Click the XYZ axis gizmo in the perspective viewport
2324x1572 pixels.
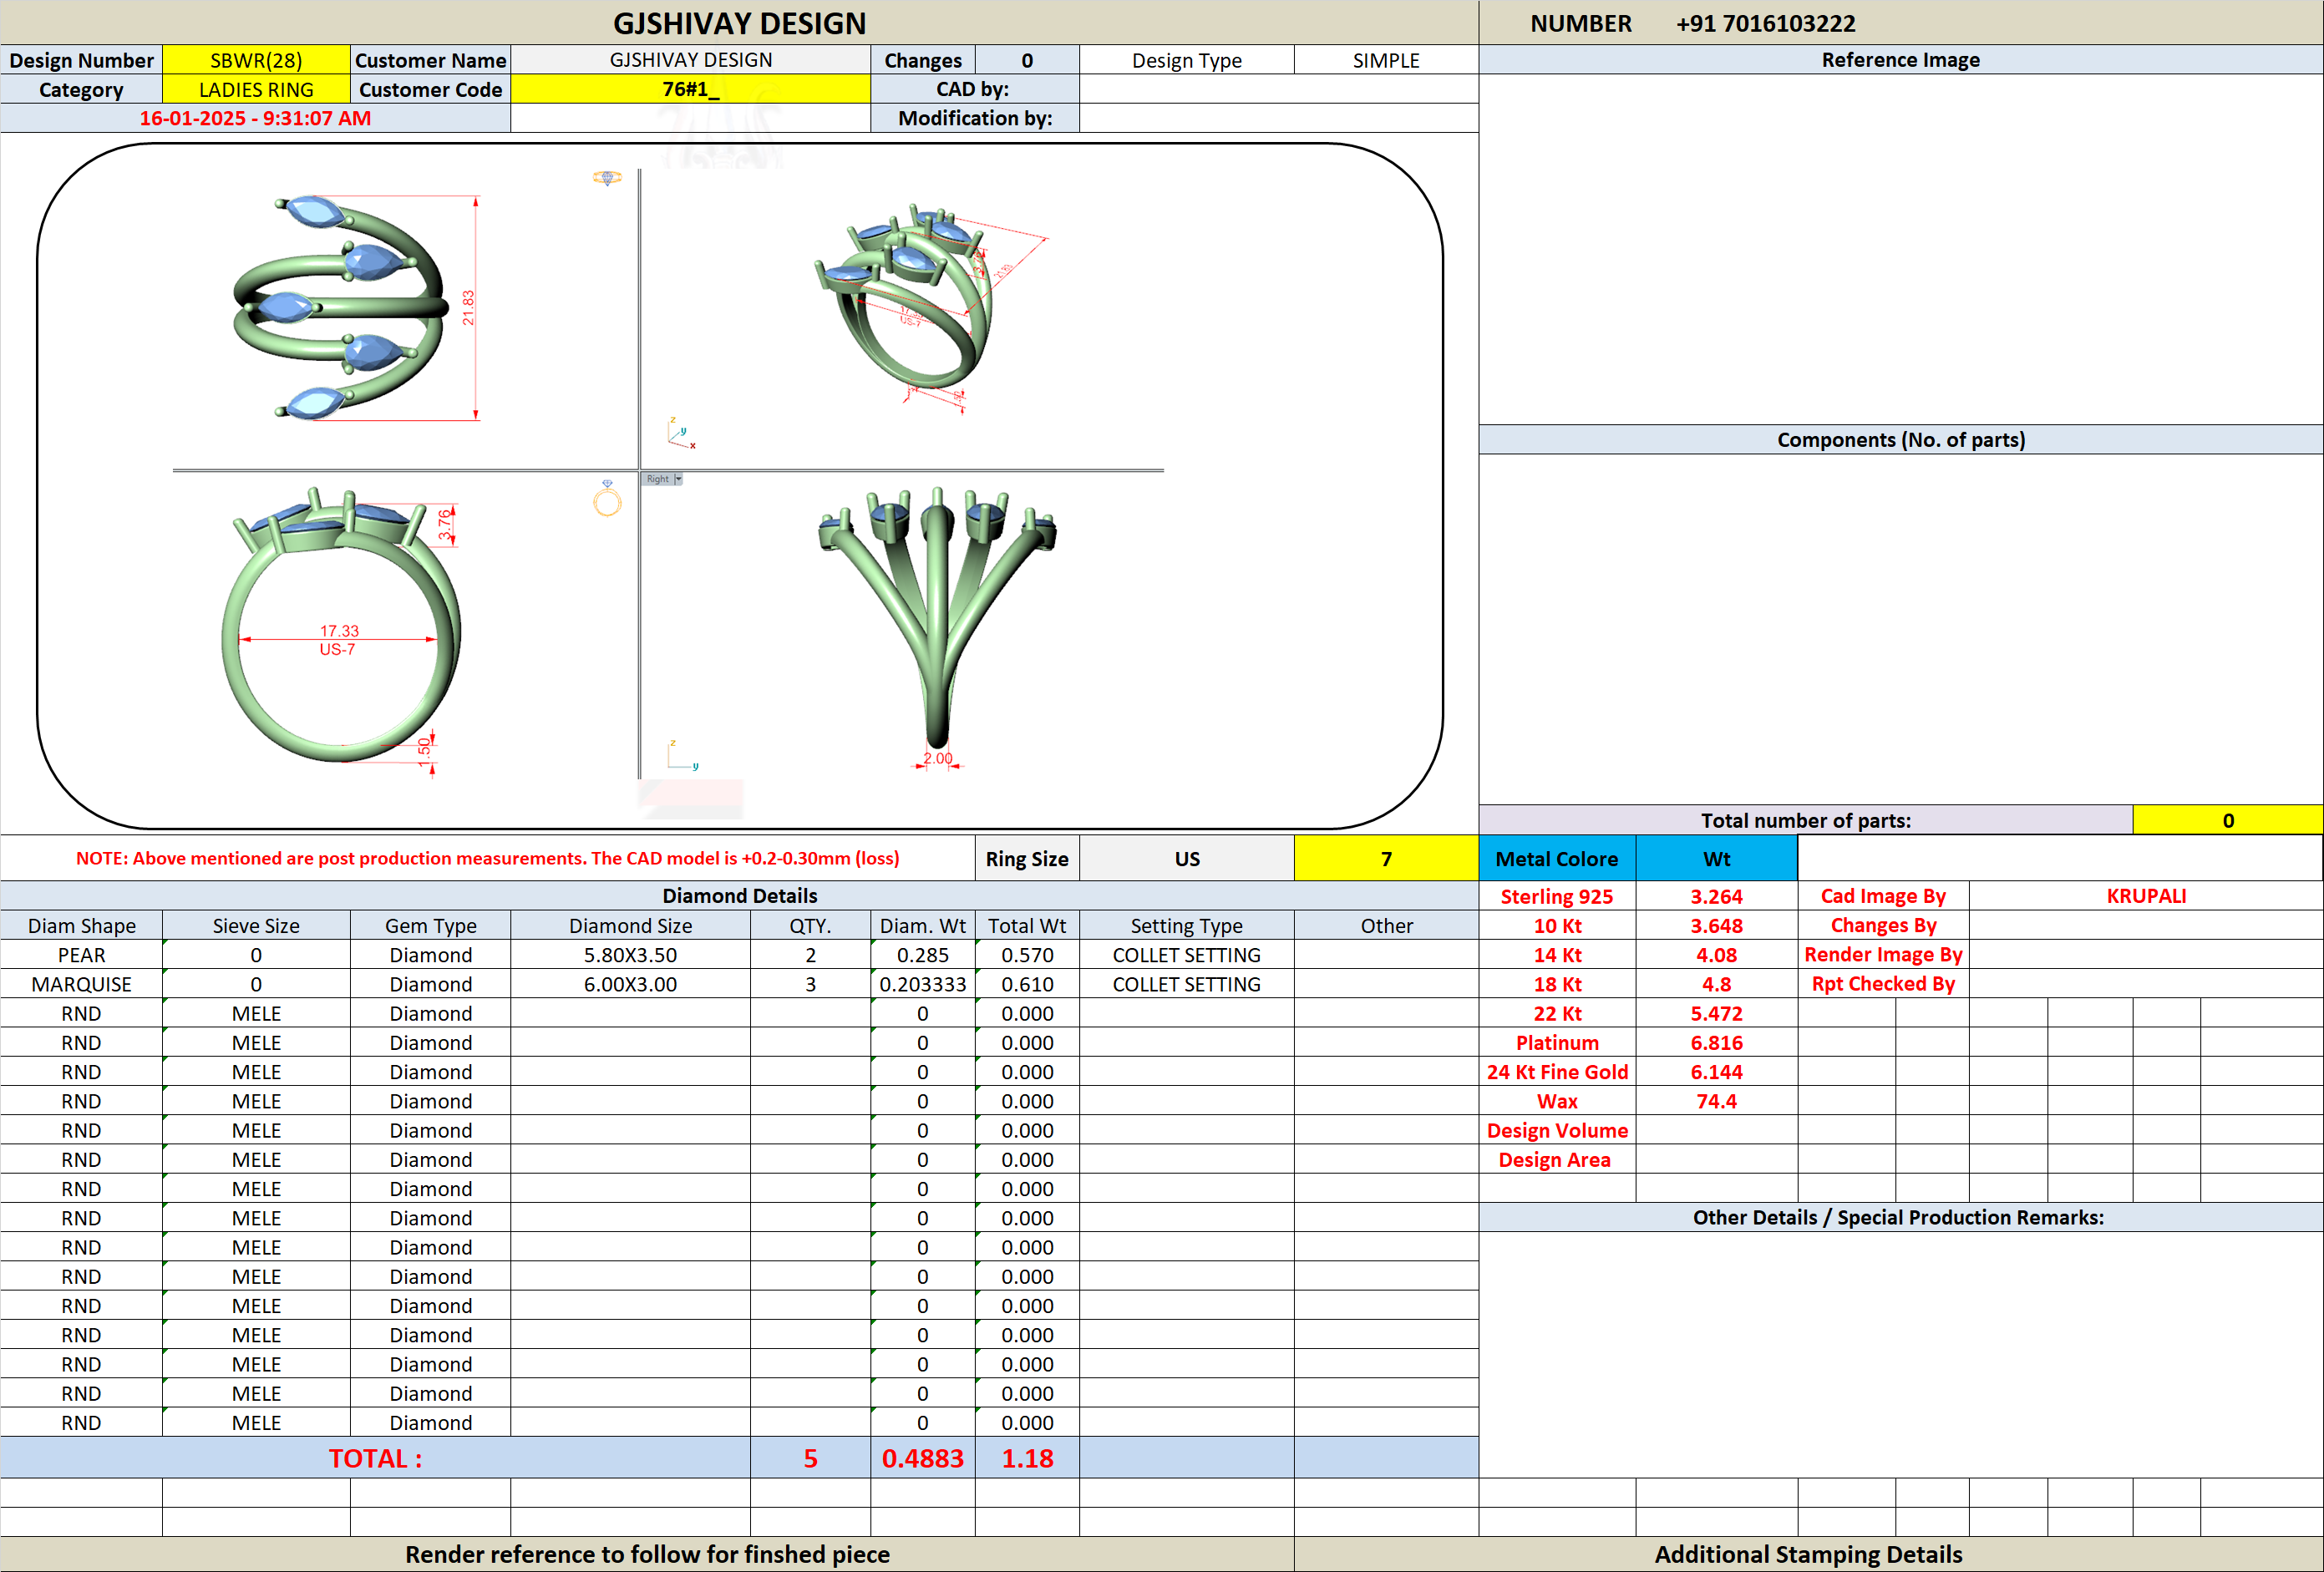681,433
